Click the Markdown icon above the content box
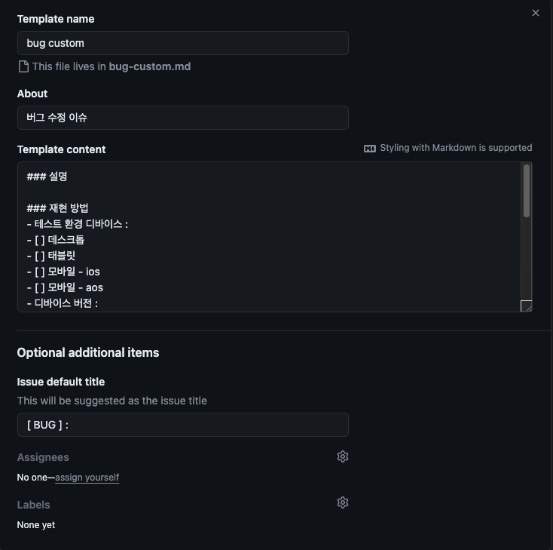 pos(370,149)
